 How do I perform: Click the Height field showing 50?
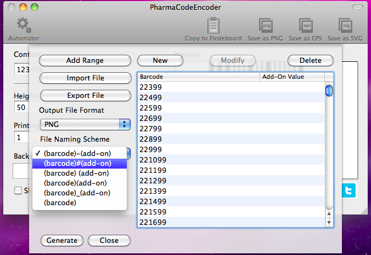22,107
